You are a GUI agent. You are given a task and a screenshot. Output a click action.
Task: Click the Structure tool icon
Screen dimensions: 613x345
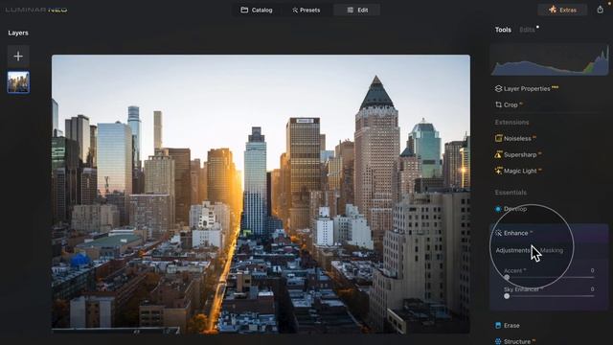pos(498,341)
